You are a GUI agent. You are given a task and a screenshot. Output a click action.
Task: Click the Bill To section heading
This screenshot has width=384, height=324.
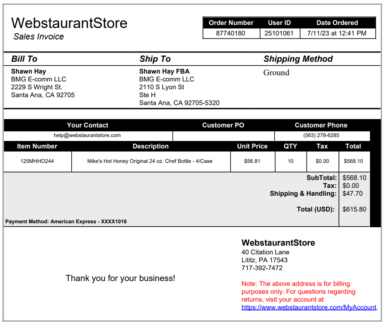tap(24, 59)
